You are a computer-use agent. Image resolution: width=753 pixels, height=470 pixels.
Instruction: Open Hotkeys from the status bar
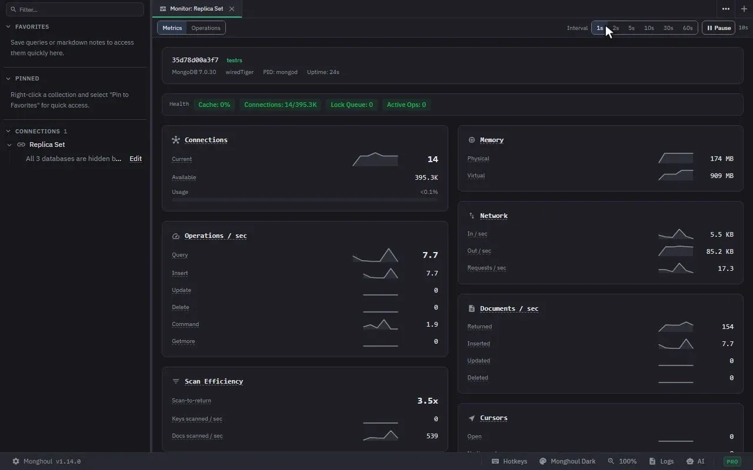509,461
